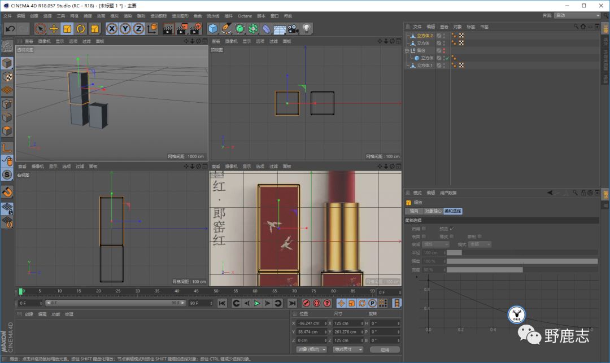610x363 pixels.
Task: Select the Rotate tool in the toolbar
Action: [x=81, y=29]
